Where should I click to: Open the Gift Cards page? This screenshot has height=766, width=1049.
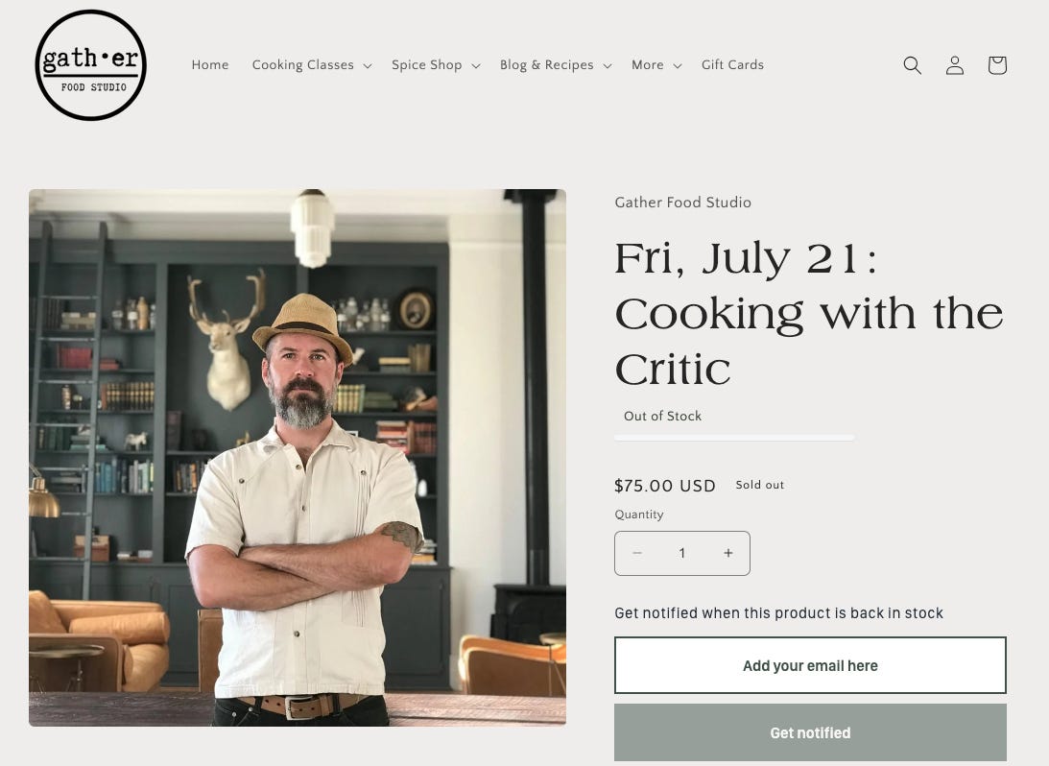732,65
